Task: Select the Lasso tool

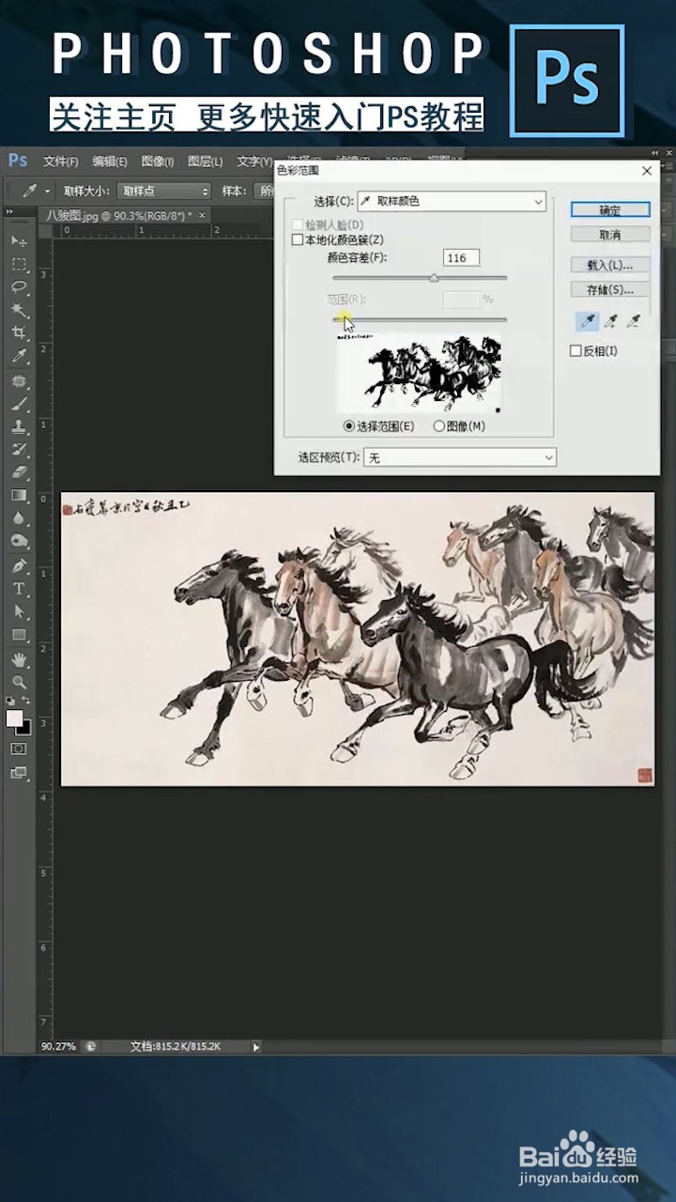Action: [x=19, y=287]
